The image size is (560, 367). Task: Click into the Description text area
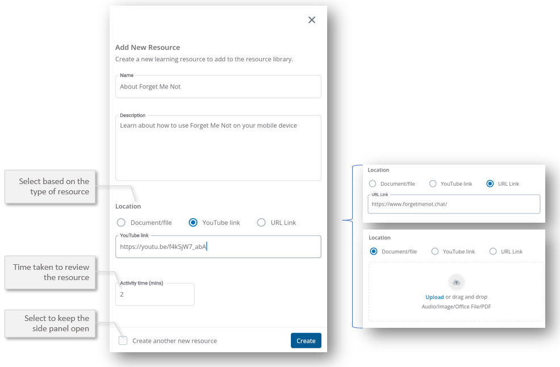pos(218,149)
